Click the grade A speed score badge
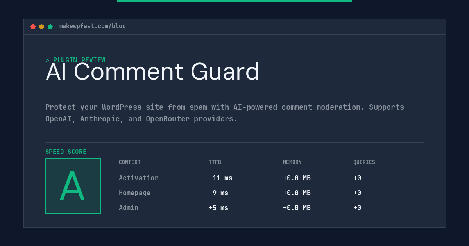Image resolution: width=469 pixels, height=246 pixels. tap(73, 186)
